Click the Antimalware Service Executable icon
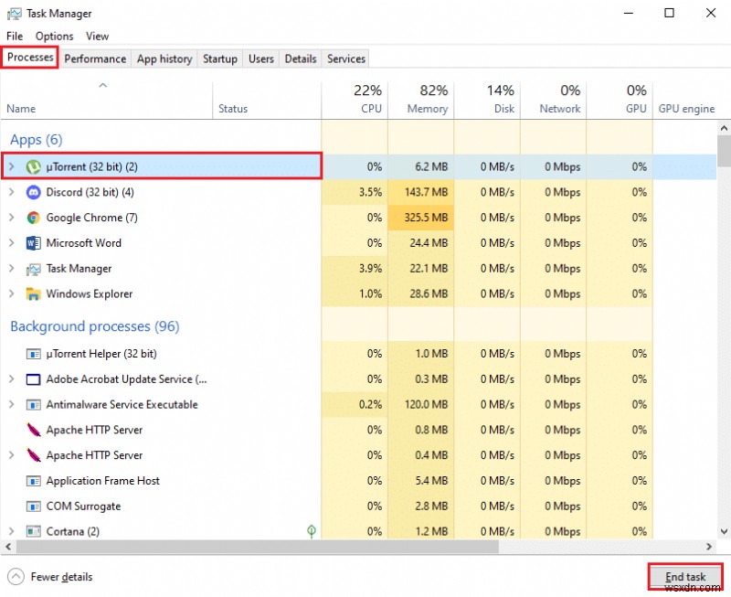This screenshot has height=597, width=731. coord(33,404)
